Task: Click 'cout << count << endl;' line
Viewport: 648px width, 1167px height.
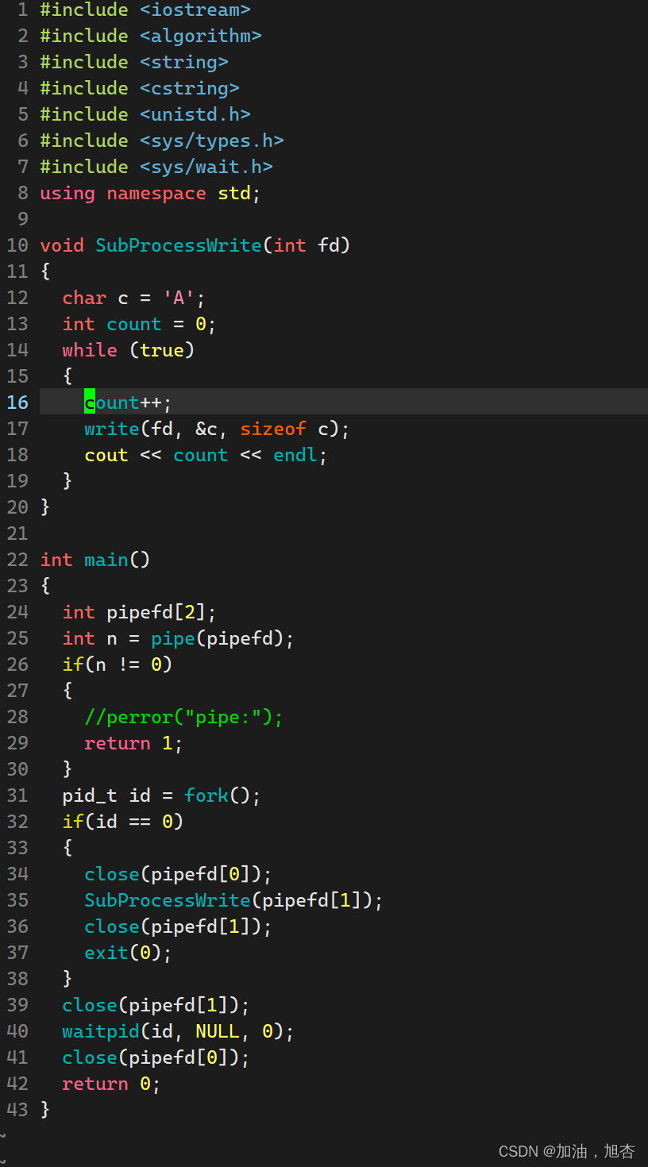Action: (206, 456)
